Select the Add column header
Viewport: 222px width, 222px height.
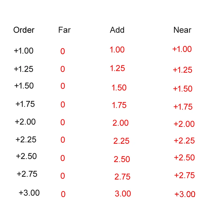[x=117, y=30]
